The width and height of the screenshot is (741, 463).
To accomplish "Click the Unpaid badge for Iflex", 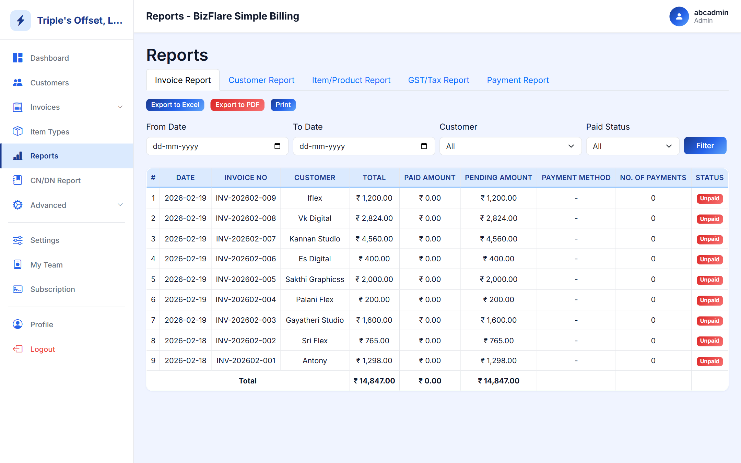I will [x=709, y=198].
